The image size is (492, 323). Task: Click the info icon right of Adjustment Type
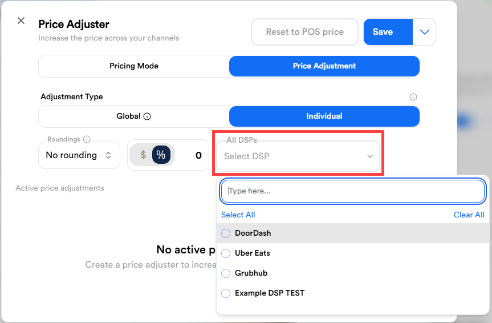coord(413,97)
